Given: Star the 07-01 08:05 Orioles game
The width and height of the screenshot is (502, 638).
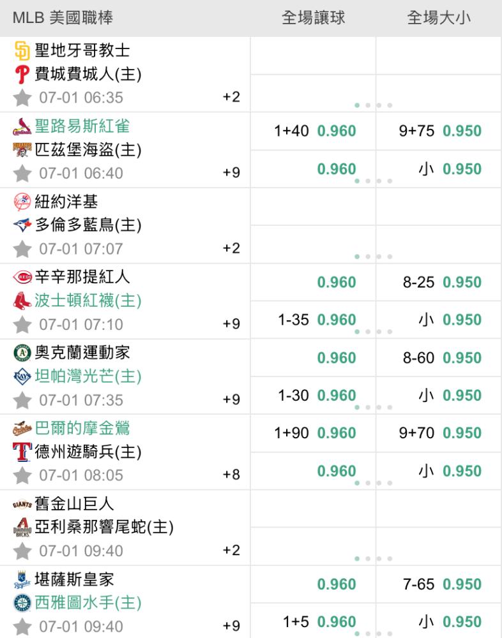Looking at the screenshot, I should point(22,475).
